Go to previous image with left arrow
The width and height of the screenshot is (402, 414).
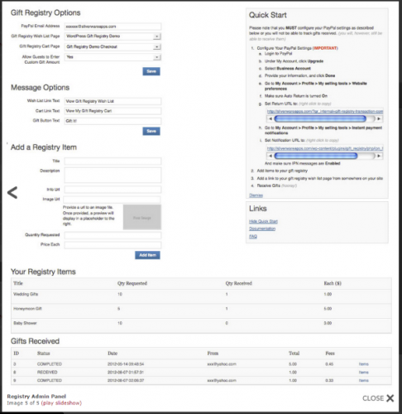pos(12,193)
